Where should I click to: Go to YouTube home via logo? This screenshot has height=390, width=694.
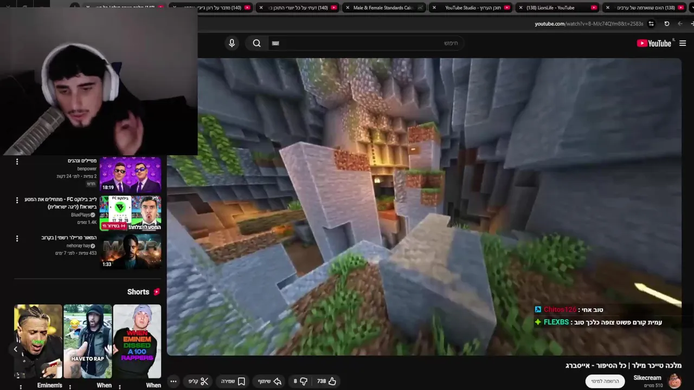click(654, 43)
